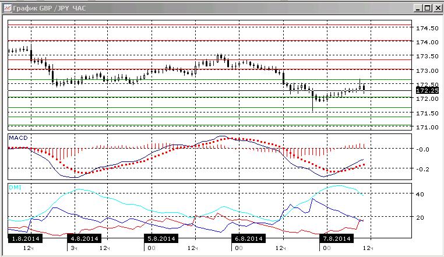The height and width of the screenshot is (257, 444).
Task: Click the DMI 20 level label
Action: (420, 217)
